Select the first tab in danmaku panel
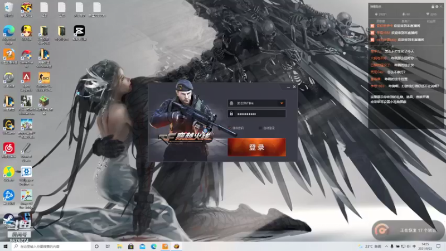The width and height of the screenshot is (446, 251). tap(381, 21)
